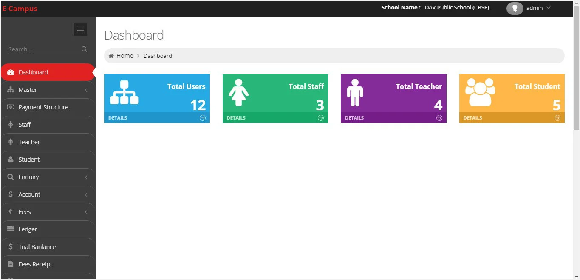Expand the Fees submenu chevron
Image resolution: width=580 pixels, height=280 pixels.
click(x=86, y=212)
